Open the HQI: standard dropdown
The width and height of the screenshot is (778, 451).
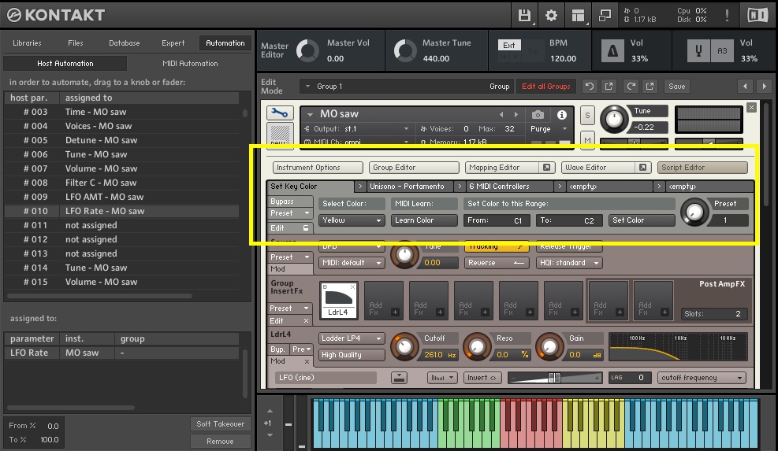point(569,263)
